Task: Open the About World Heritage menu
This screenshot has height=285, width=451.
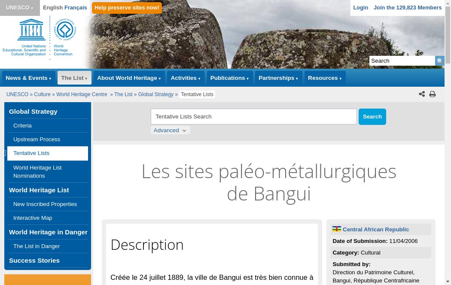Action: coord(129,78)
